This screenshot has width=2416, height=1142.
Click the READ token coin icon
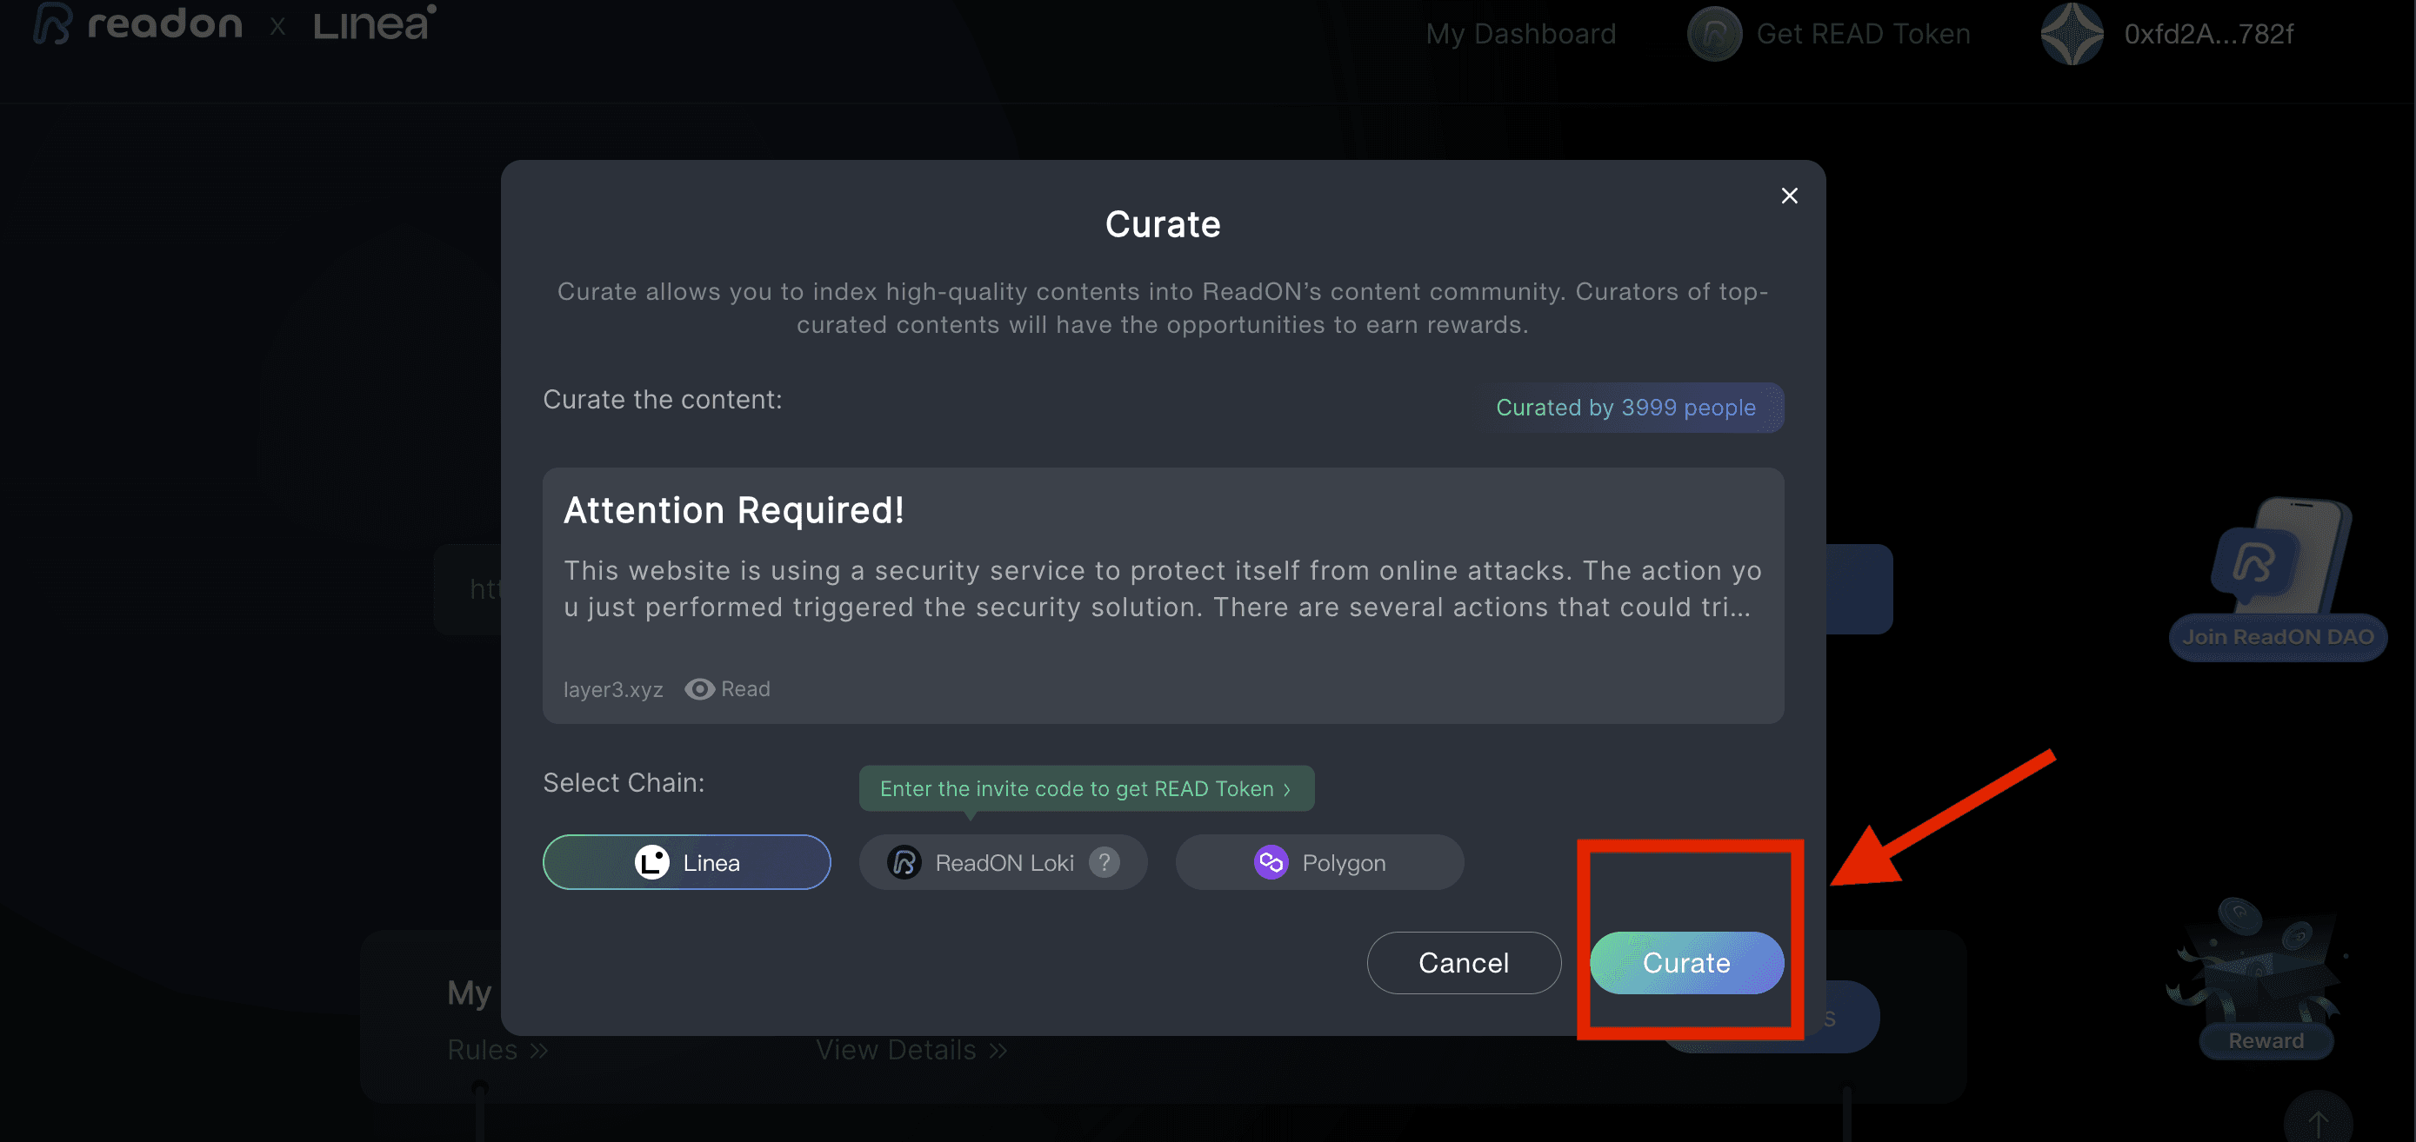point(1713,34)
